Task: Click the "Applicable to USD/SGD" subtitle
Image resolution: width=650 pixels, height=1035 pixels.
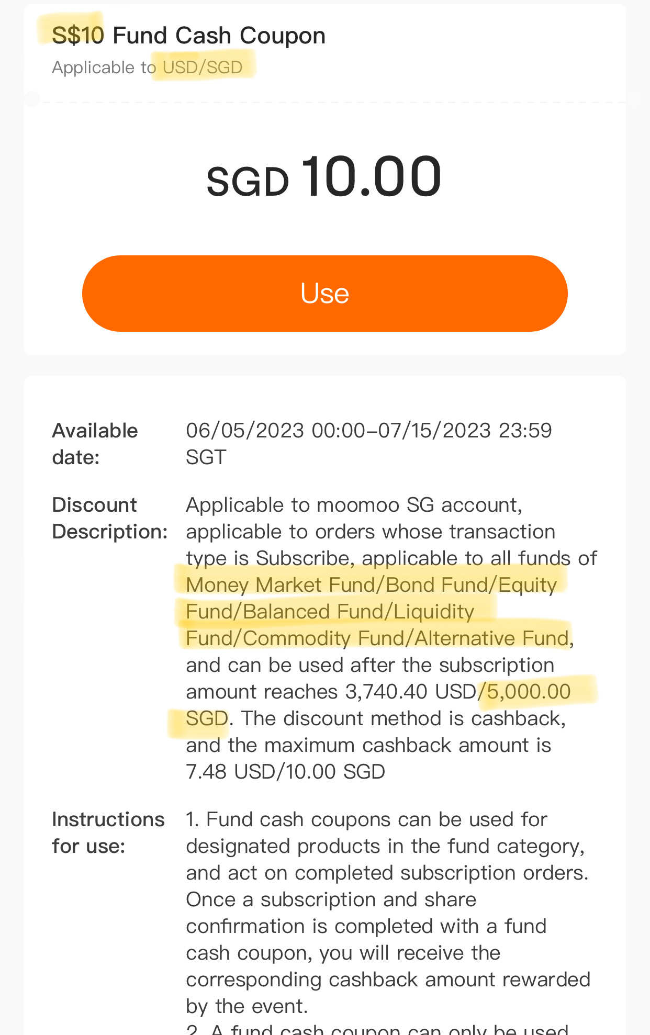Action: (147, 67)
